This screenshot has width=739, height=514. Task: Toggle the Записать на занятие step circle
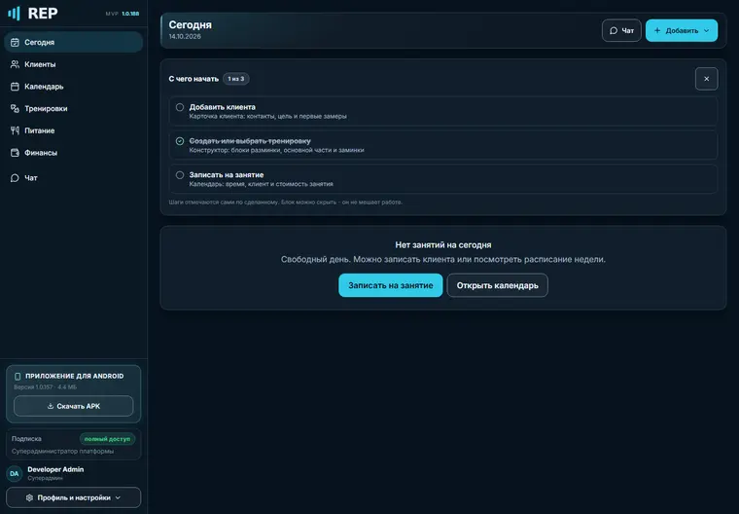(x=180, y=175)
